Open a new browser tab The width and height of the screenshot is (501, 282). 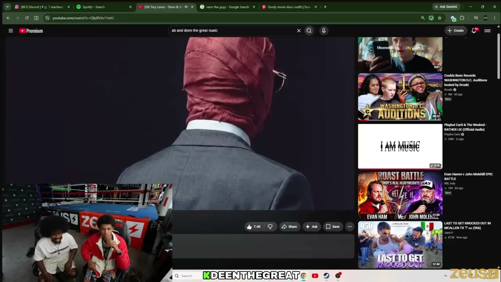coord(325,7)
